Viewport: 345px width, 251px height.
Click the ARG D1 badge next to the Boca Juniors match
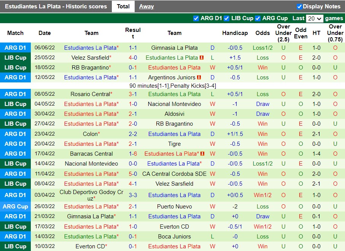(x=15, y=236)
